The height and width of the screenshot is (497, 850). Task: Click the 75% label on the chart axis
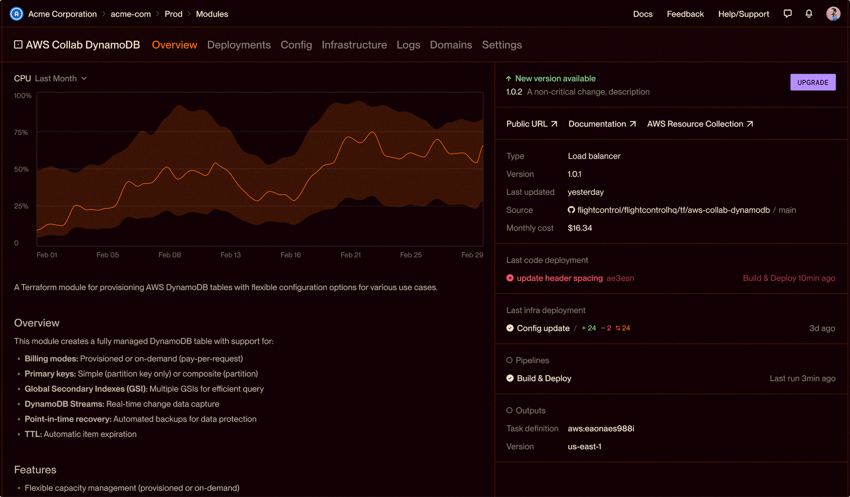click(21, 133)
